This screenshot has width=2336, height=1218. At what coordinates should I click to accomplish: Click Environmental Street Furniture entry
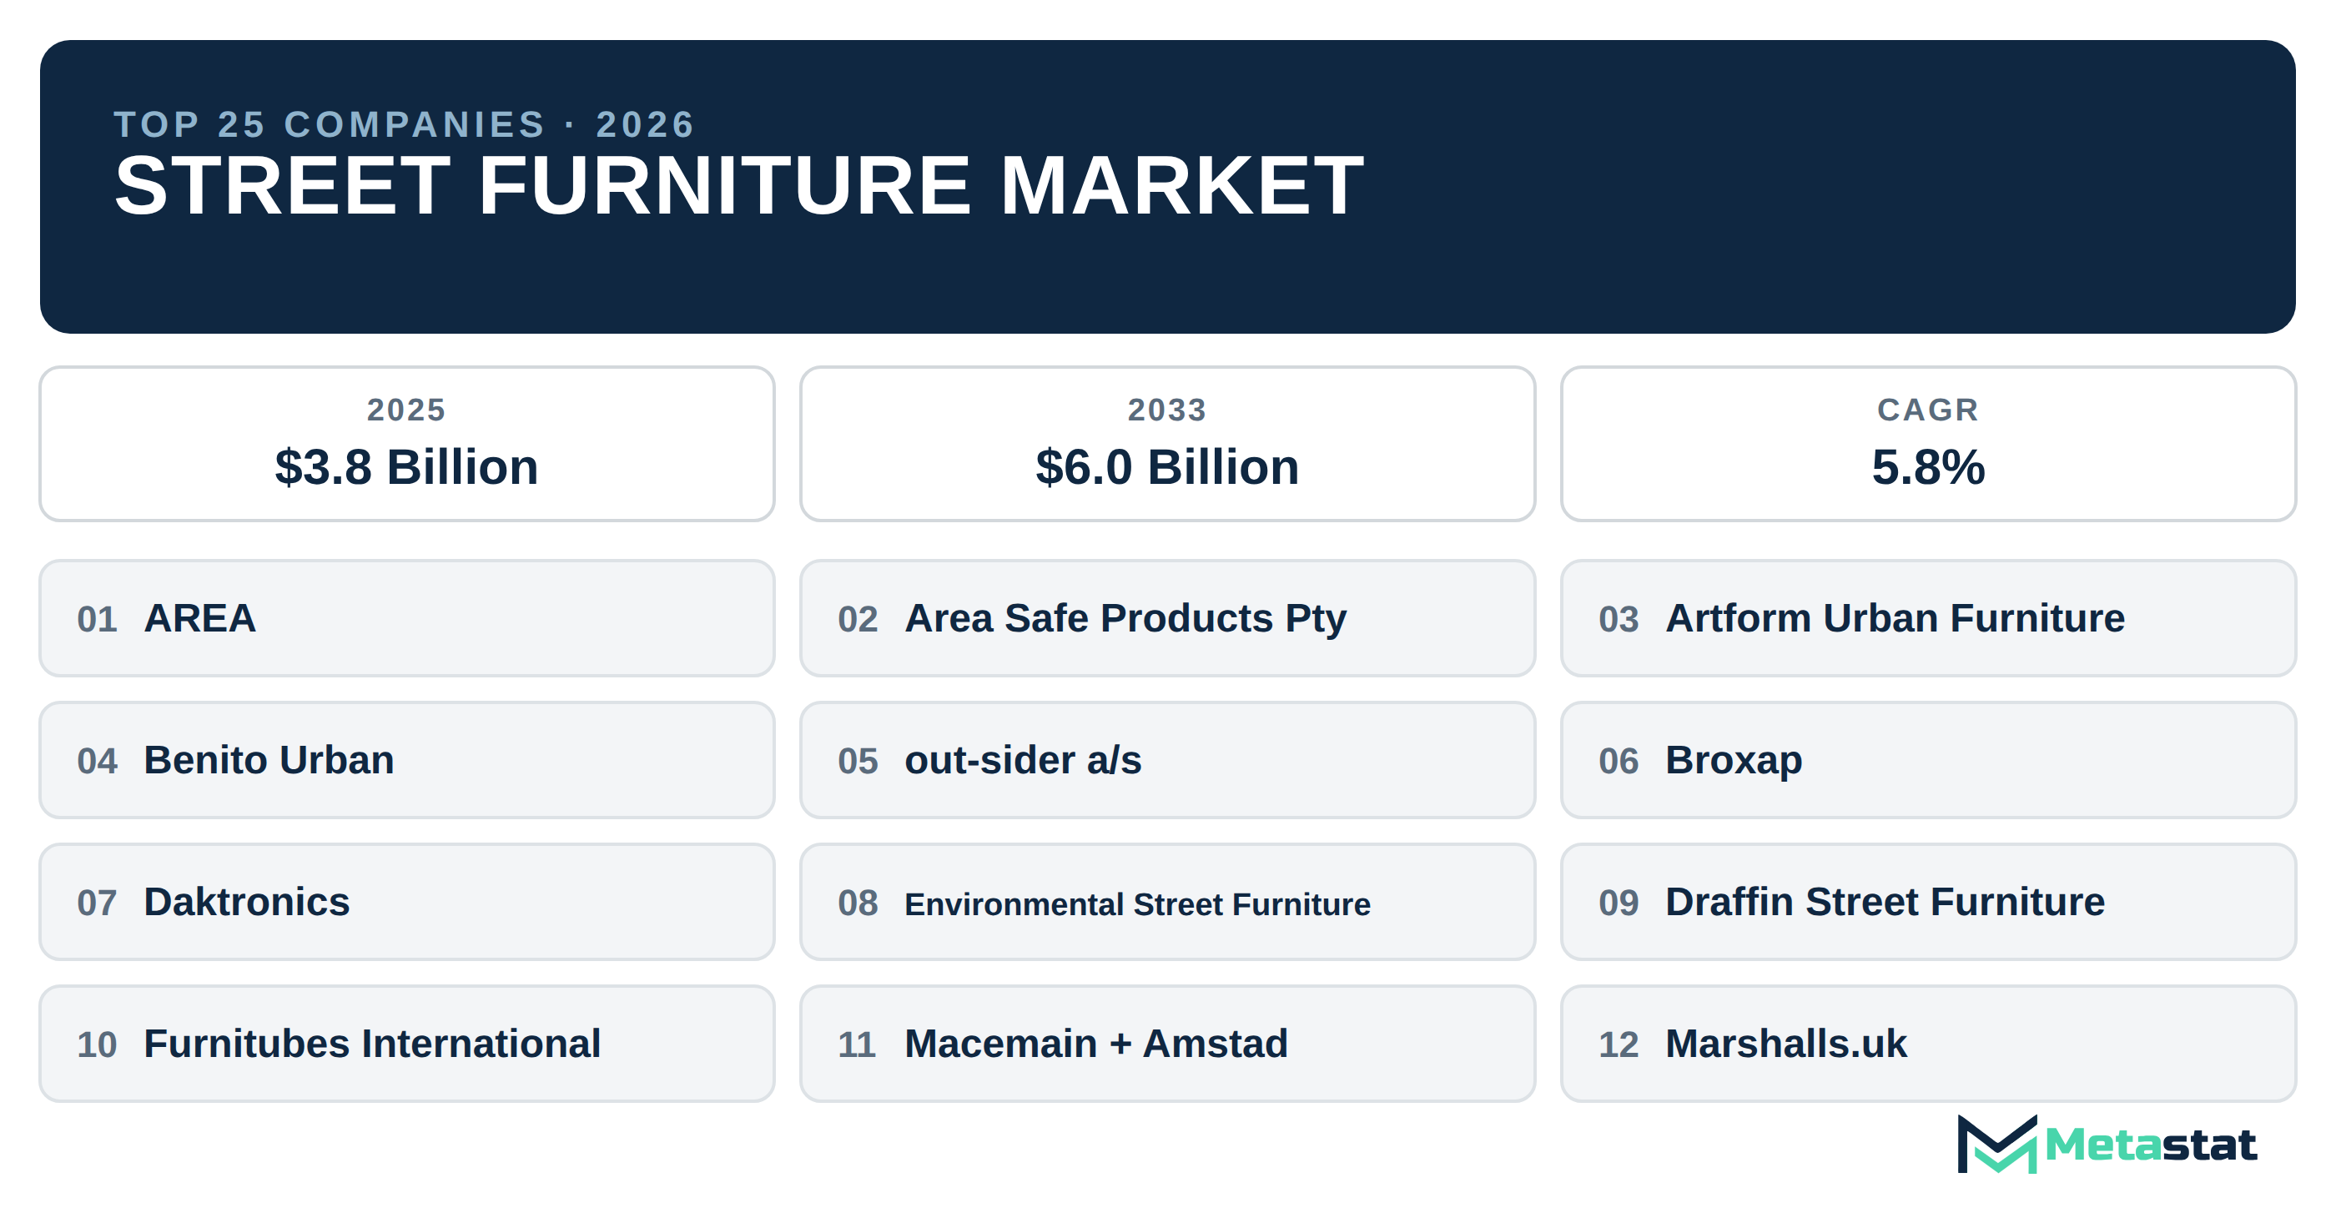pos(1168,903)
